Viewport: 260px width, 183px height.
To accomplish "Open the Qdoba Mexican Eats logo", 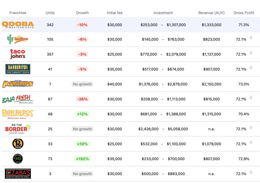I will [18, 25].
